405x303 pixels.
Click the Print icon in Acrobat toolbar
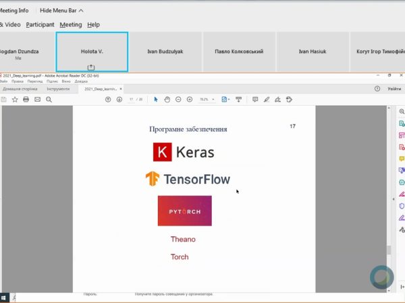pyautogui.click(x=26, y=99)
